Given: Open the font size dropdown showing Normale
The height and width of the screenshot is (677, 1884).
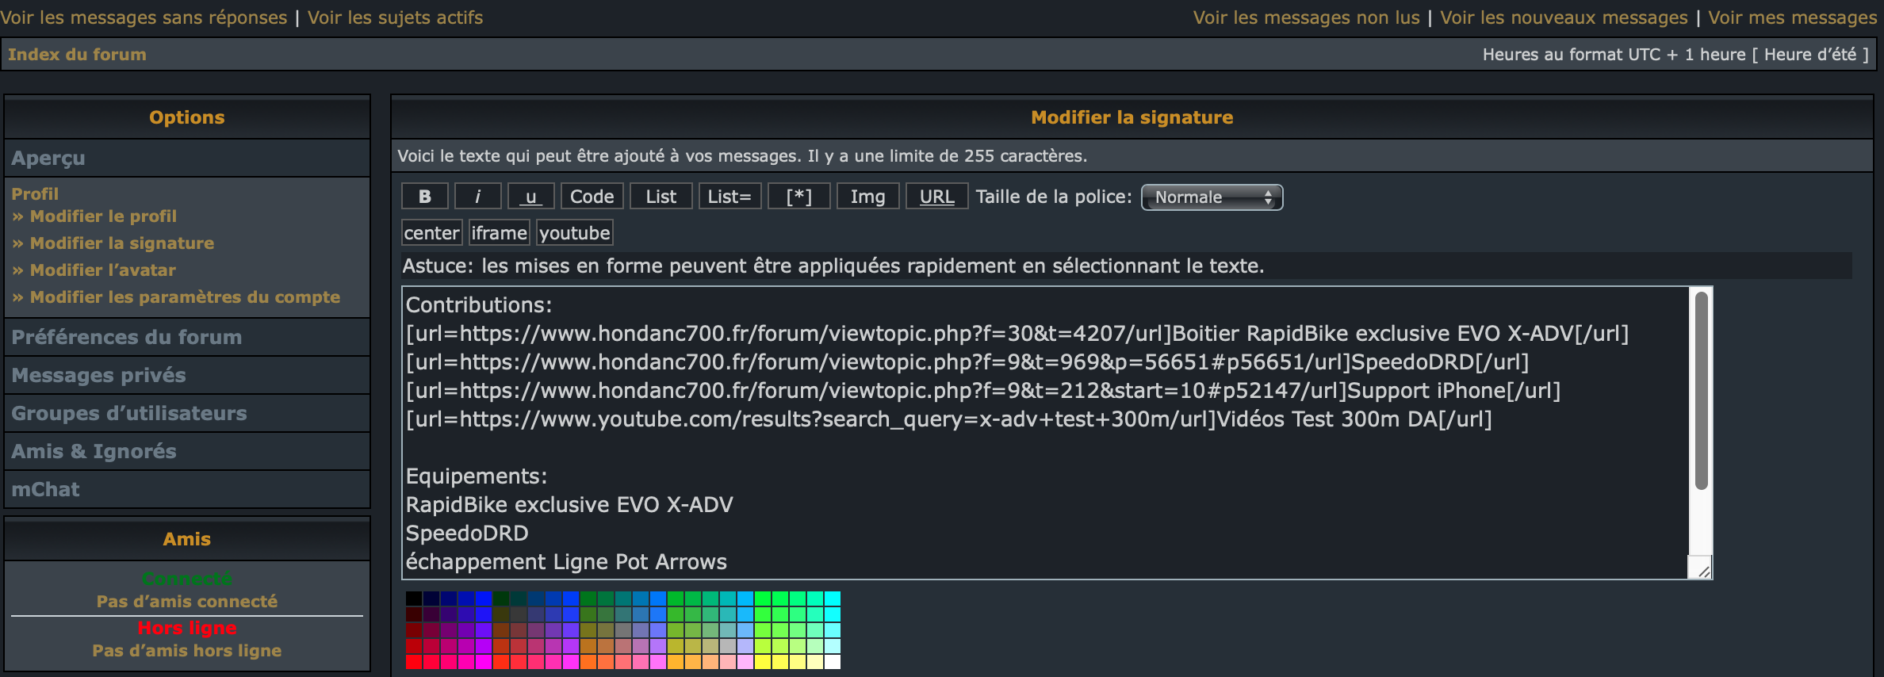Looking at the screenshot, I should click(x=1212, y=197).
